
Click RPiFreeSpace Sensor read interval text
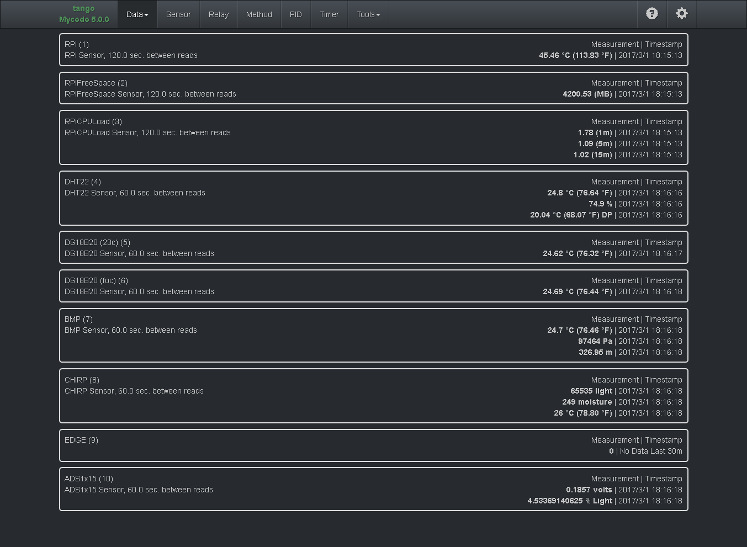click(150, 94)
